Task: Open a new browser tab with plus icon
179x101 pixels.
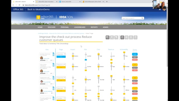Action: click(107, 2)
